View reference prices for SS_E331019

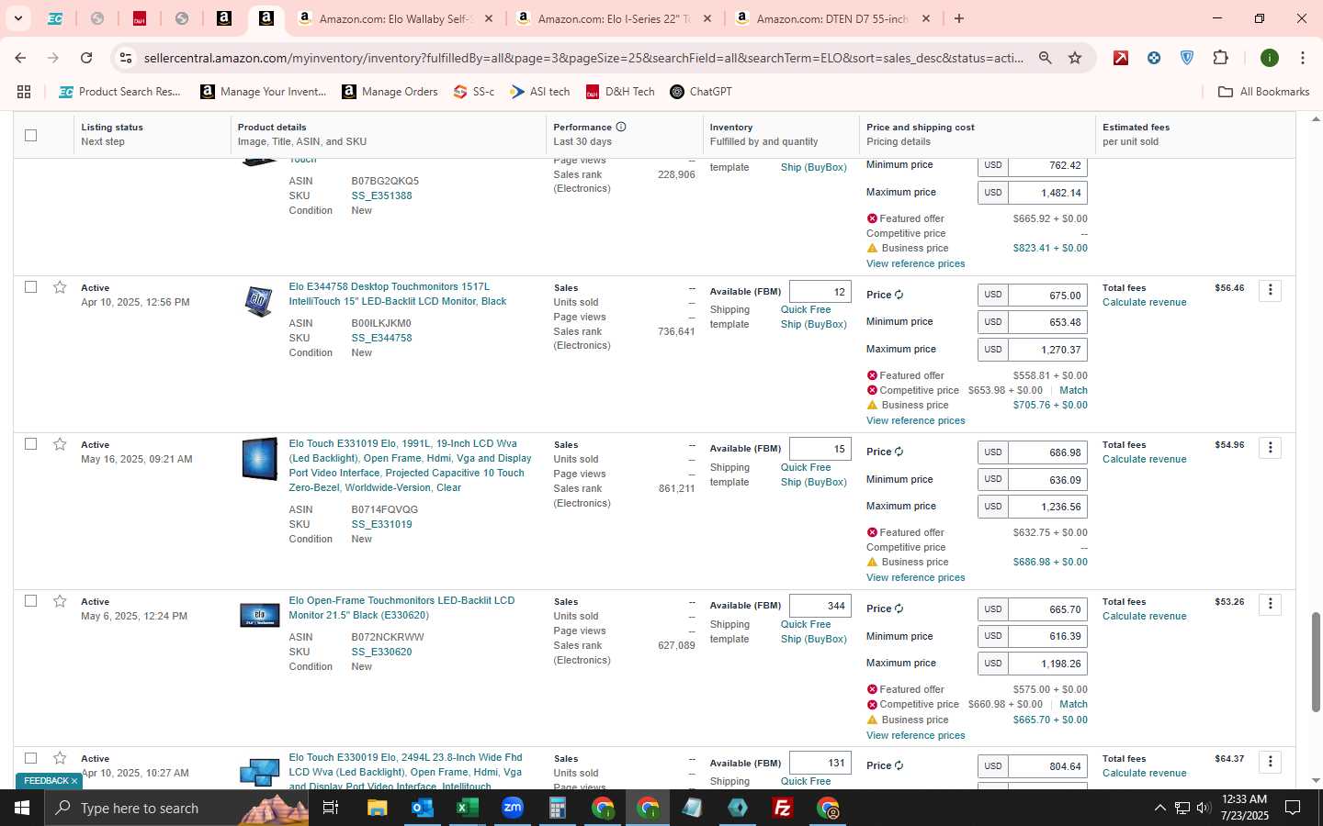point(915,577)
